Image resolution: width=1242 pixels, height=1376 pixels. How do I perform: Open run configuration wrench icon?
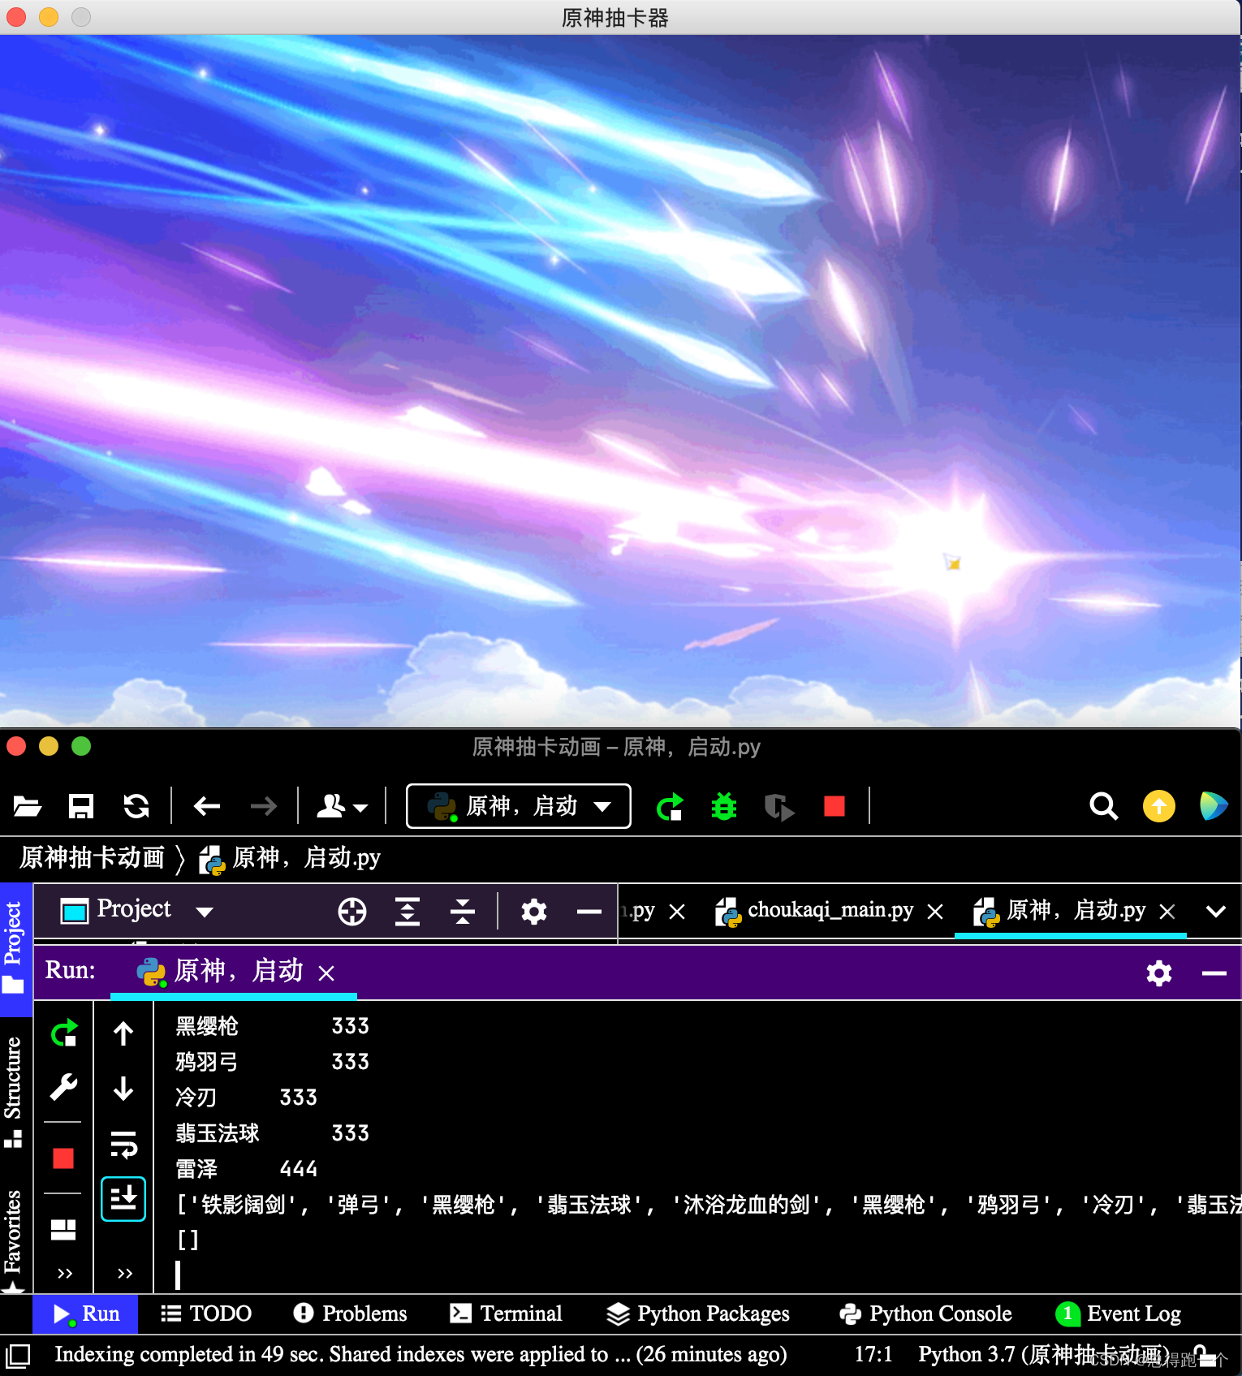(64, 1086)
